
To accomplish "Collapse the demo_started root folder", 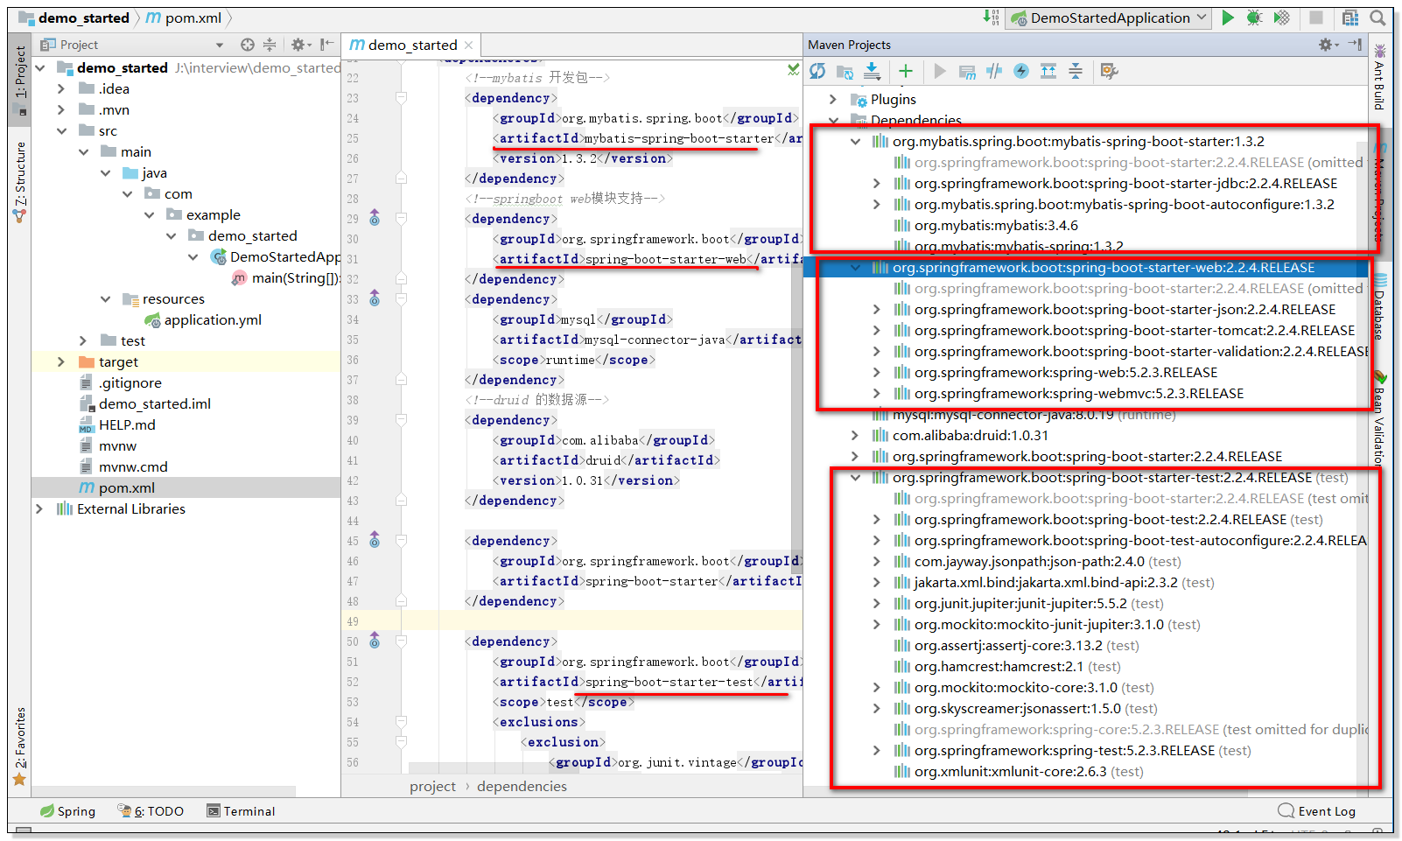I will pyautogui.click(x=40, y=68).
